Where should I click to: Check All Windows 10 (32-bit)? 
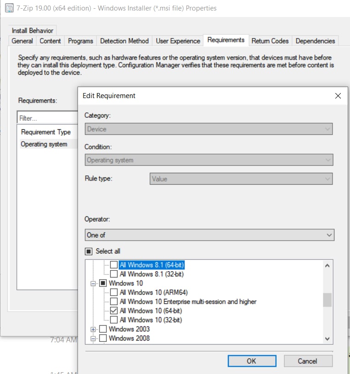pyautogui.click(x=114, y=319)
